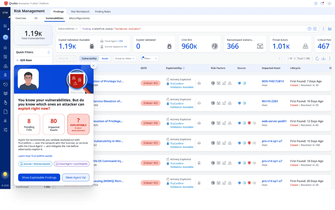The width and height of the screenshot is (335, 210).
Task: Click the add-query plus icon in the search bar
Action: click(315, 29)
